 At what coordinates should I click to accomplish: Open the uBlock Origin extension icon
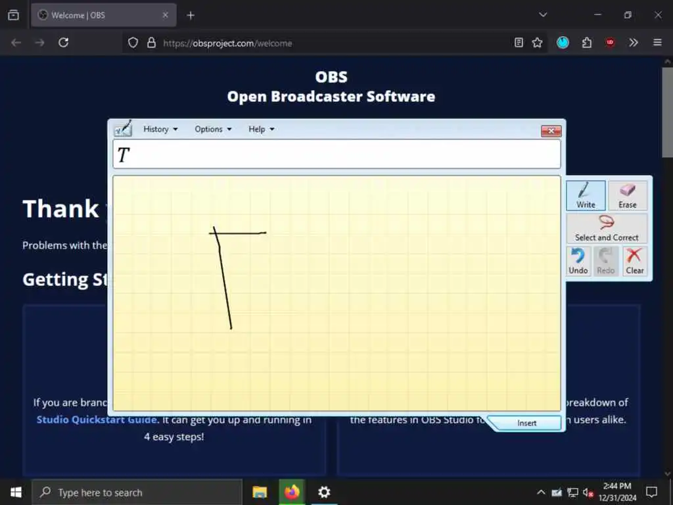point(610,43)
